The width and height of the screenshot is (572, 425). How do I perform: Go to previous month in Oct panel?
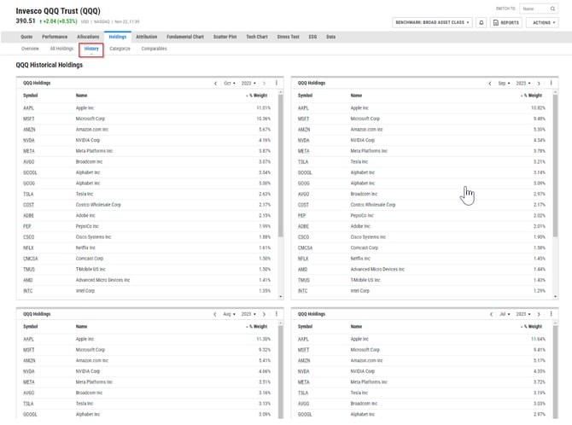[216, 84]
